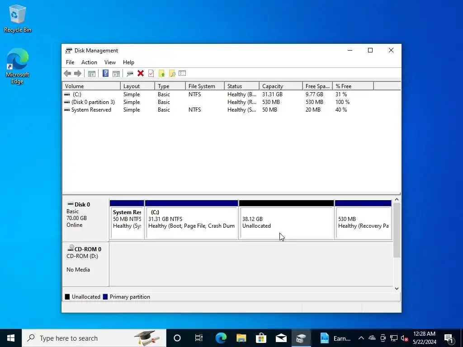Screen dimensions: 463x347
Task: Click the taskbar search box
Action: (94, 338)
